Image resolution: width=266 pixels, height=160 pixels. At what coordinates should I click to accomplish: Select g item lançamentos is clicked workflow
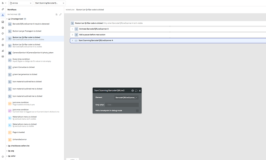(35, 75)
